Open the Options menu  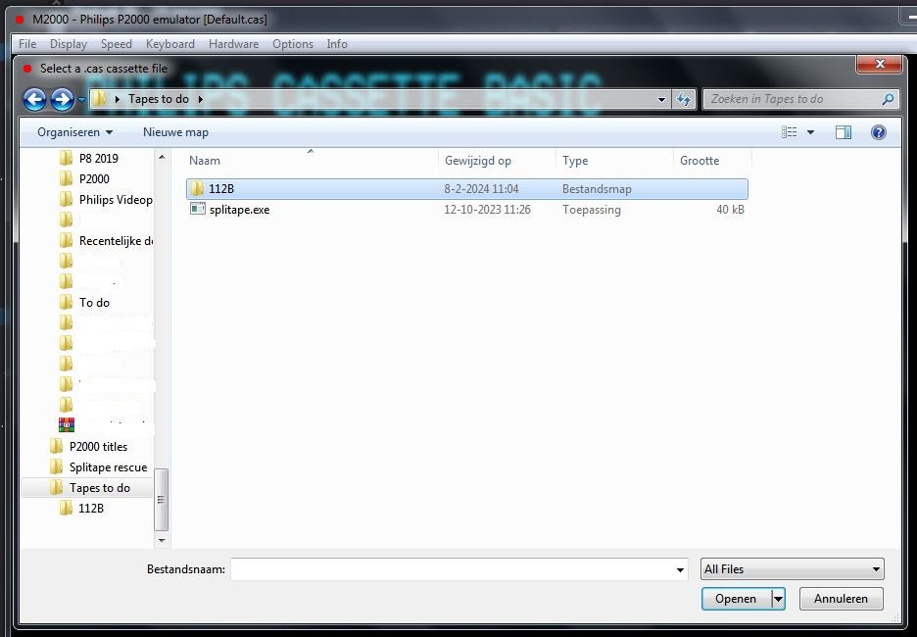(x=293, y=44)
